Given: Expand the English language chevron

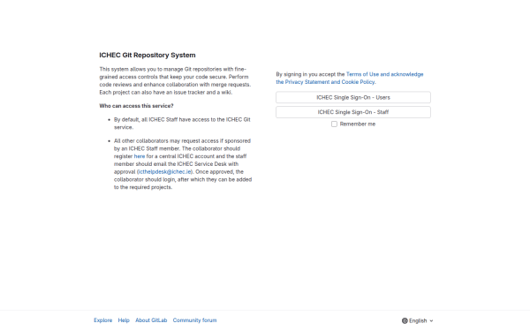Looking at the screenshot, I should pyautogui.click(x=431, y=320).
